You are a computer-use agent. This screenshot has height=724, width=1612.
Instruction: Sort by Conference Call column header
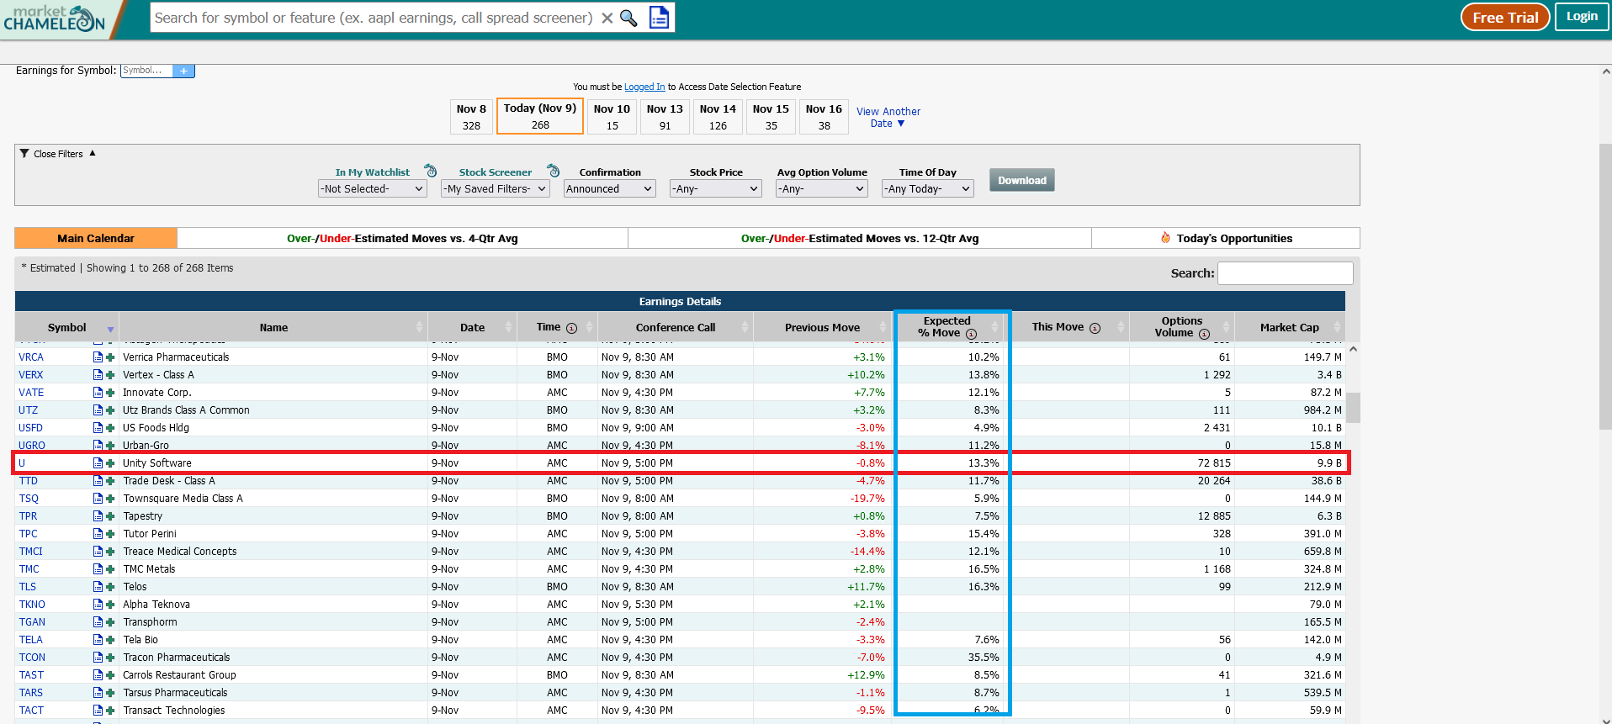(676, 328)
